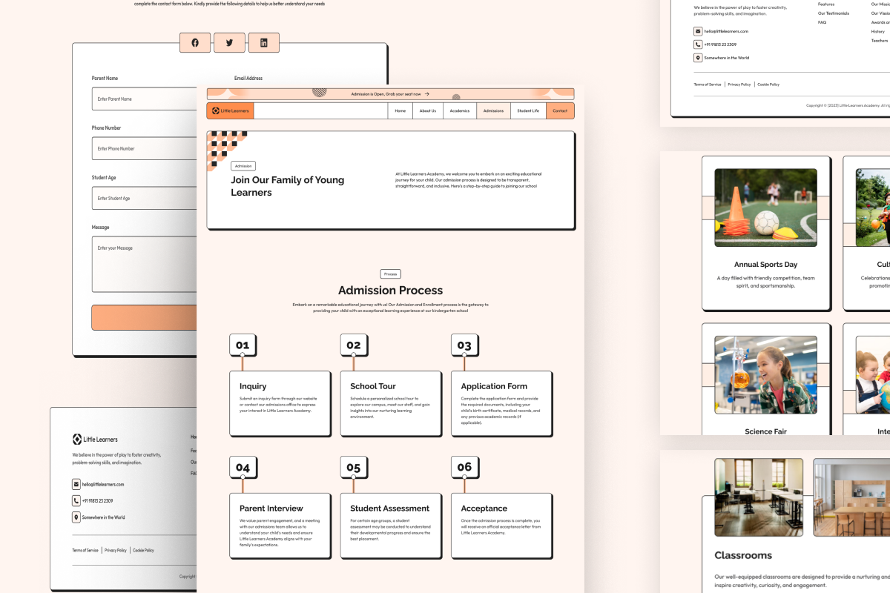
Task: Click the Message text area
Action: click(144, 264)
